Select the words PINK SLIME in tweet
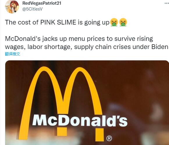169x145 pixels. click(x=58, y=22)
